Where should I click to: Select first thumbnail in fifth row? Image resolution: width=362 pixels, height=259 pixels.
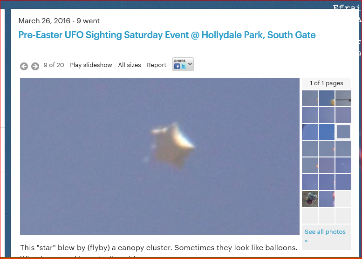[310, 165]
